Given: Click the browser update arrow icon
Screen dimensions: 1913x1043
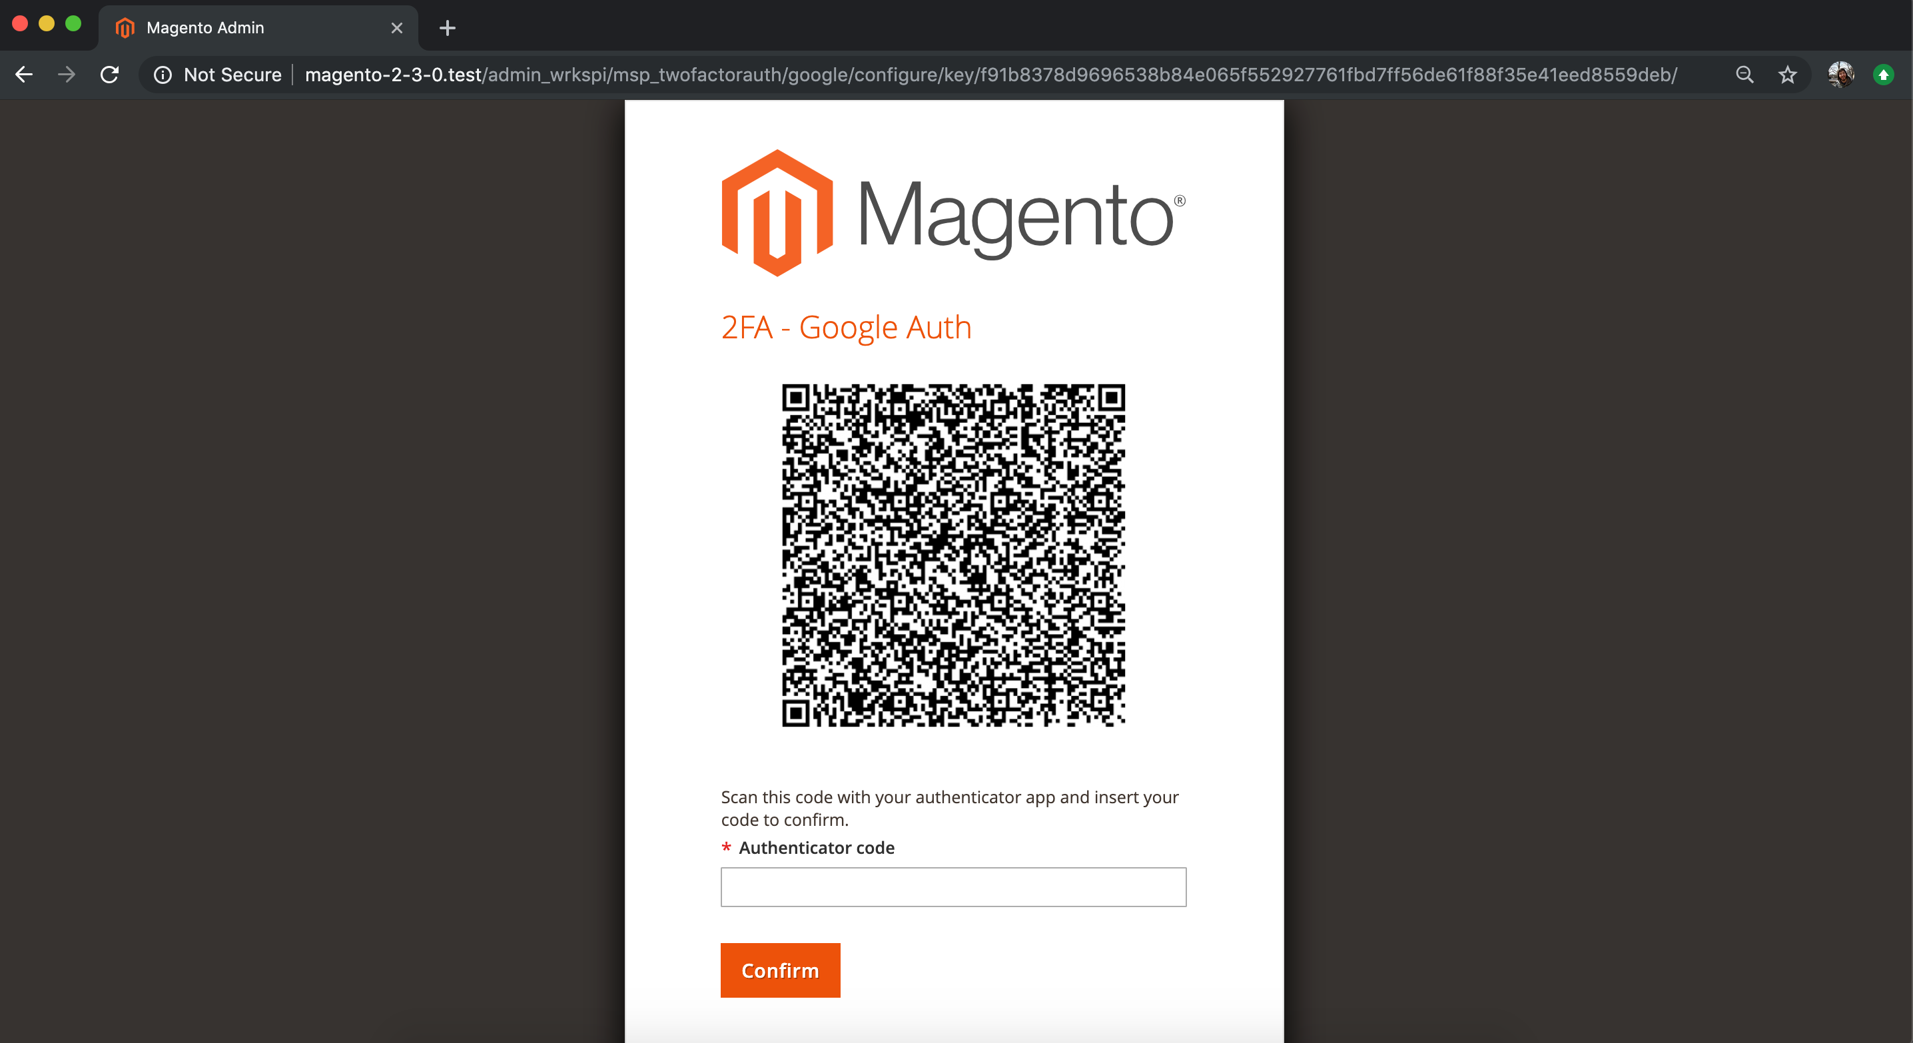Looking at the screenshot, I should pyautogui.click(x=1884, y=74).
